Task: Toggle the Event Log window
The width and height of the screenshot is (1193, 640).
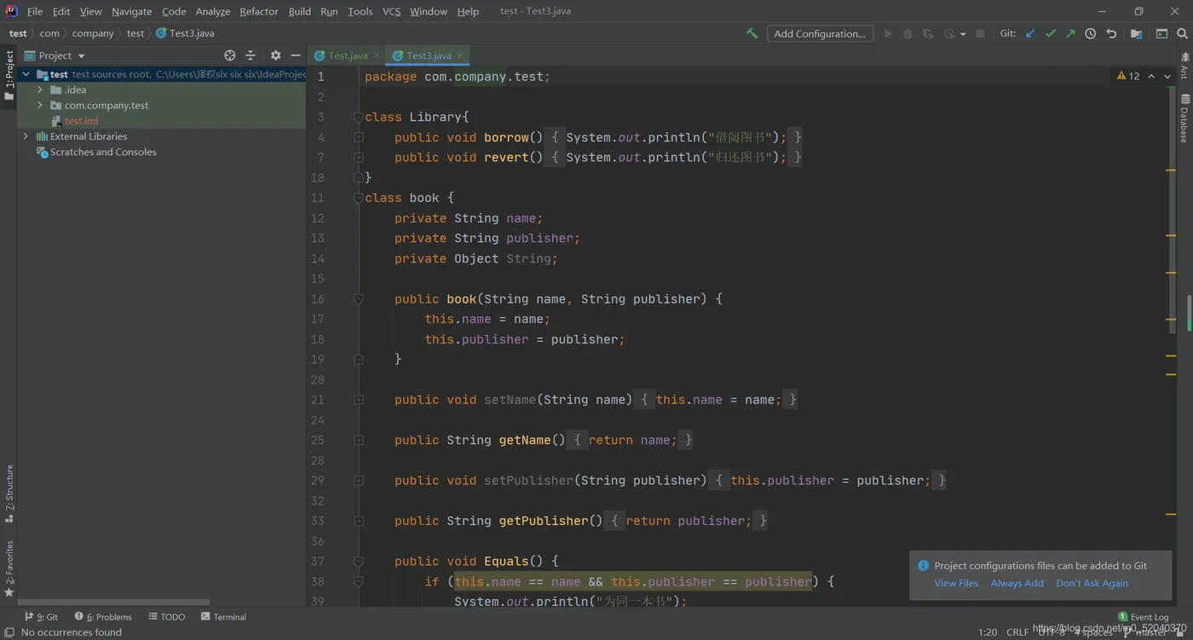Action: point(1143,617)
